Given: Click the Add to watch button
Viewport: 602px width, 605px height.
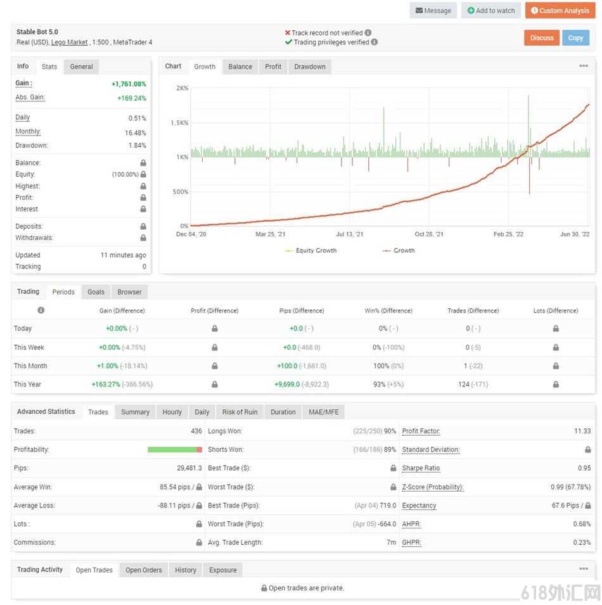Looking at the screenshot, I should click(491, 10).
